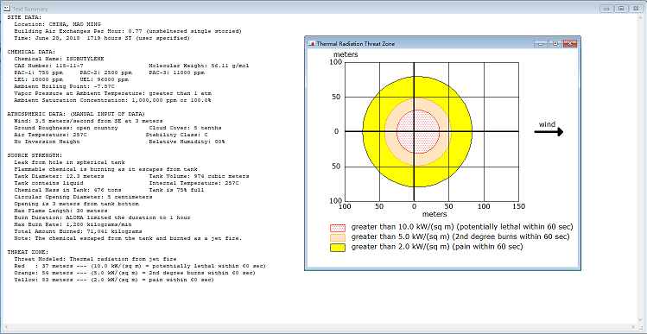Click the 'Red : 37 meters' line
Screen dimensions: 647x334
(x=140, y=266)
